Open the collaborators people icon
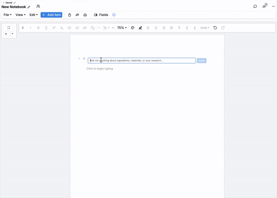This screenshot has width=277, height=198. (38, 6)
